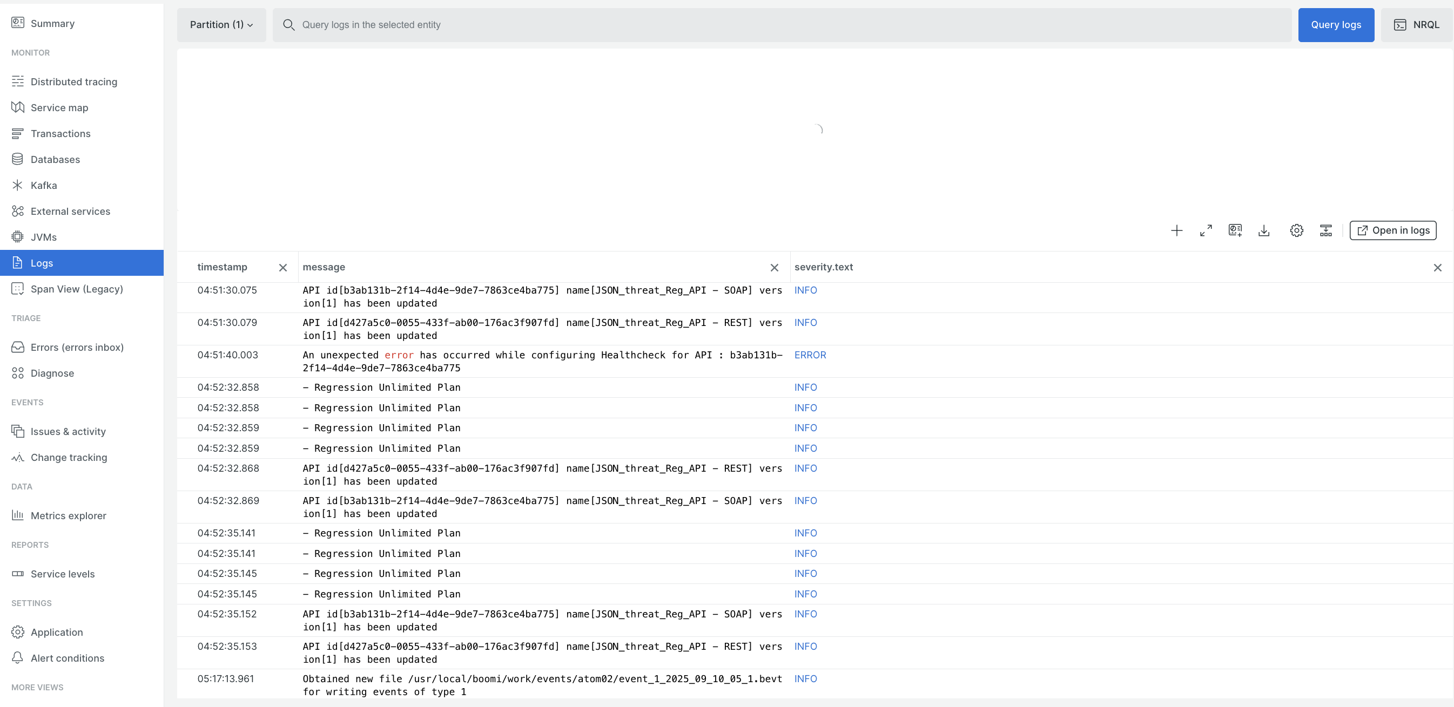View Change tracking
Screen dimensions: 1454x707
pyautogui.click(x=69, y=457)
